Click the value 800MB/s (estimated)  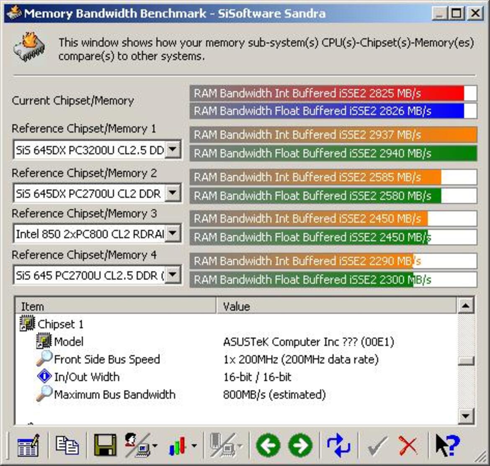coord(274,394)
